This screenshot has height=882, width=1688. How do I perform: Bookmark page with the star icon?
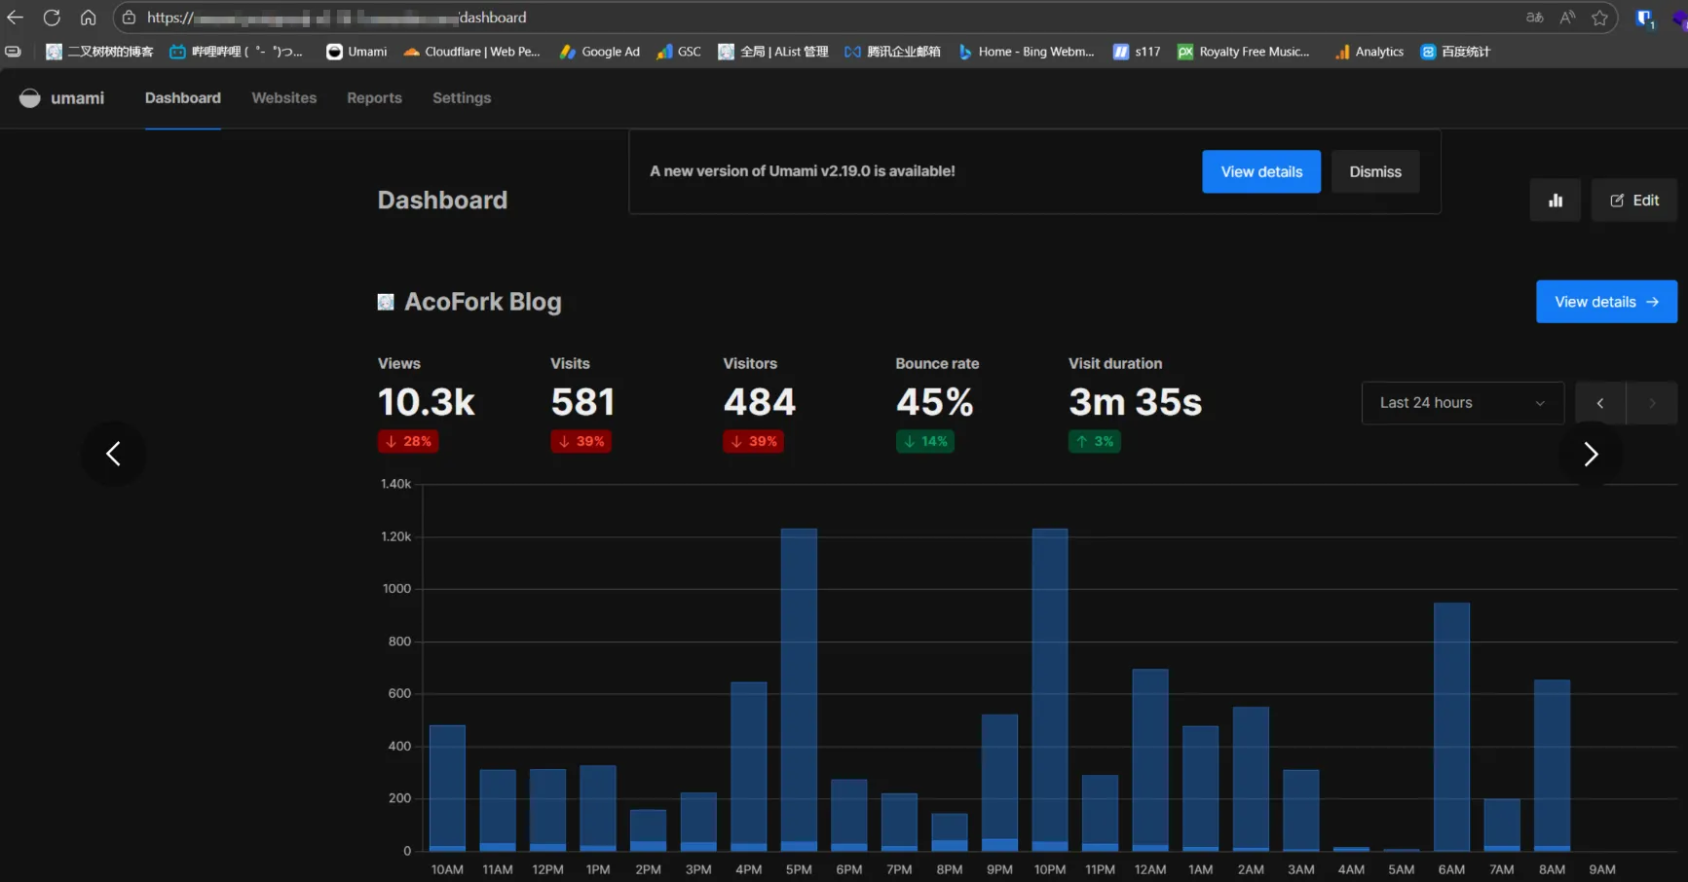[x=1598, y=18]
